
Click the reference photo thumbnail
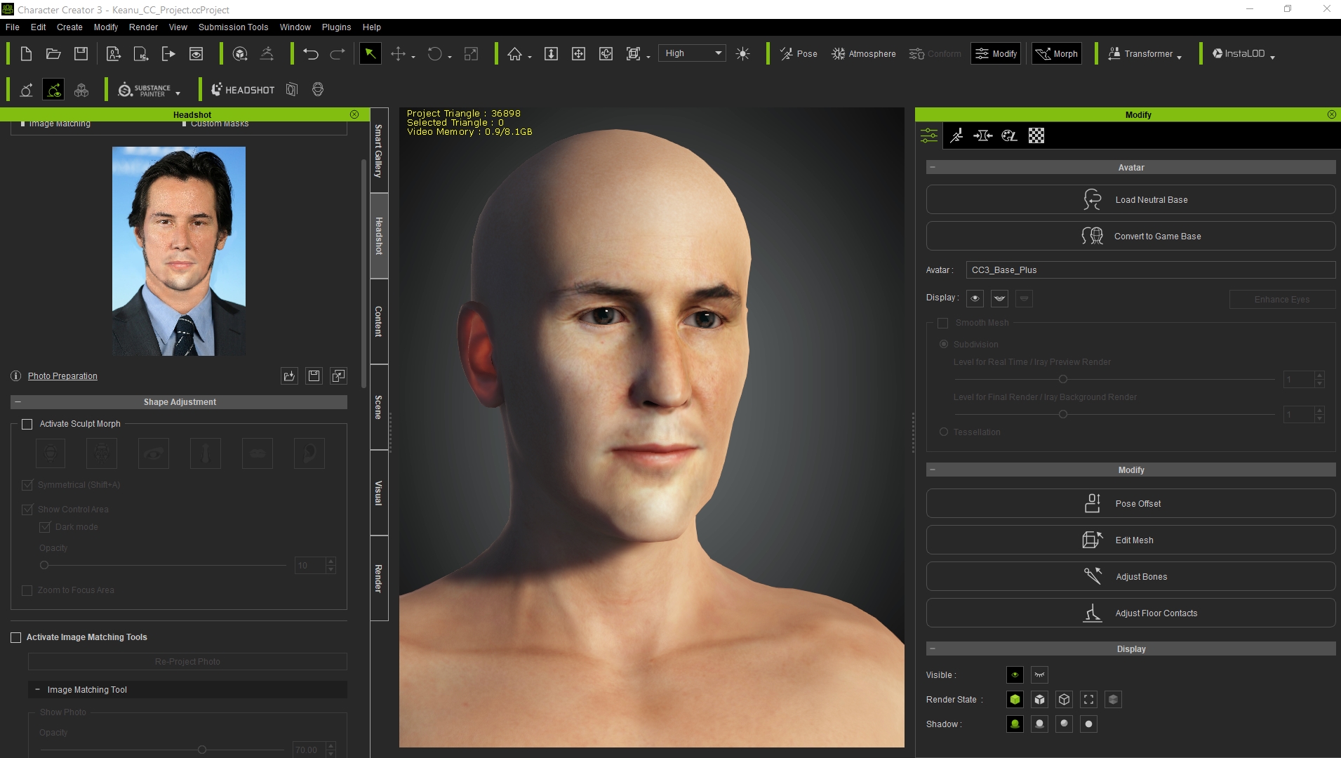tap(179, 251)
